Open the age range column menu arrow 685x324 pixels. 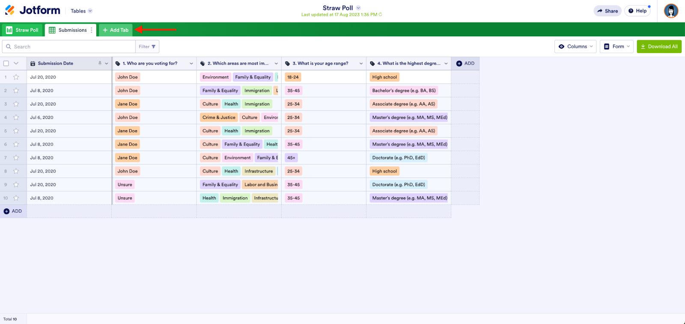pos(361,63)
